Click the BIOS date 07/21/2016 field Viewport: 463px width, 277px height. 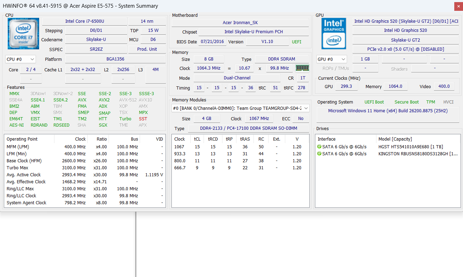click(x=213, y=42)
